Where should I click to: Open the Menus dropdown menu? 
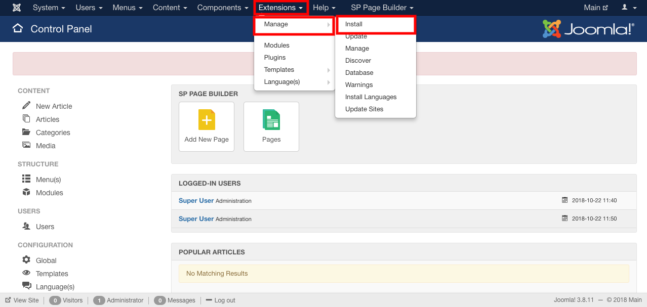click(x=128, y=8)
